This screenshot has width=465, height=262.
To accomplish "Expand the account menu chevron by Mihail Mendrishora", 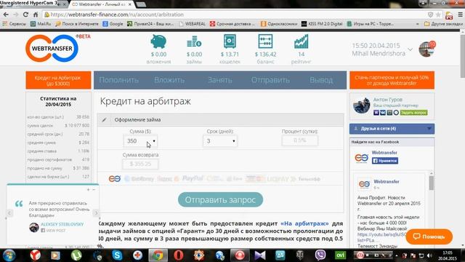I will pyautogui.click(x=410, y=49).
